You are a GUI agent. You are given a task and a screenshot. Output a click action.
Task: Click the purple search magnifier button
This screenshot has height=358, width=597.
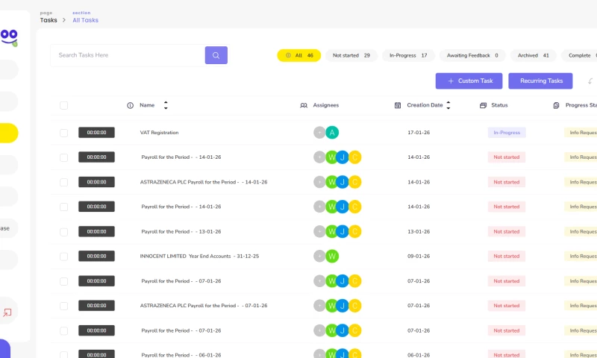[216, 55]
